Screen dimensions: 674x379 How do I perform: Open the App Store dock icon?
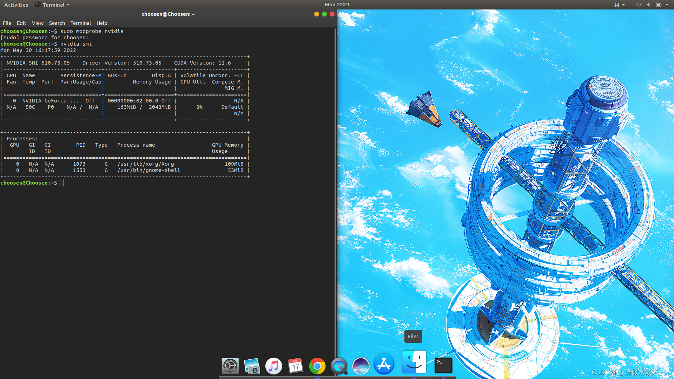point(384,365)
